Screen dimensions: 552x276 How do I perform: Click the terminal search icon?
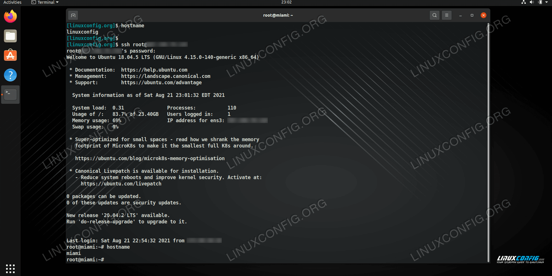435,15
